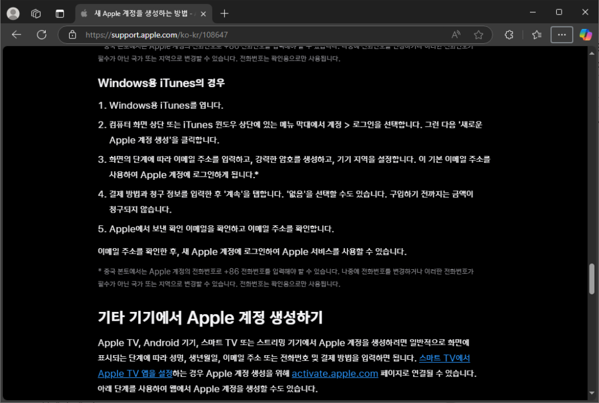View site information lock icon

[x=72, y=34]
